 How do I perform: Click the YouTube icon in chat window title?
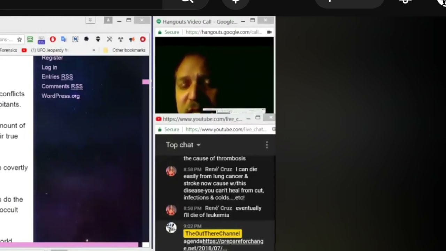(159, 119)
